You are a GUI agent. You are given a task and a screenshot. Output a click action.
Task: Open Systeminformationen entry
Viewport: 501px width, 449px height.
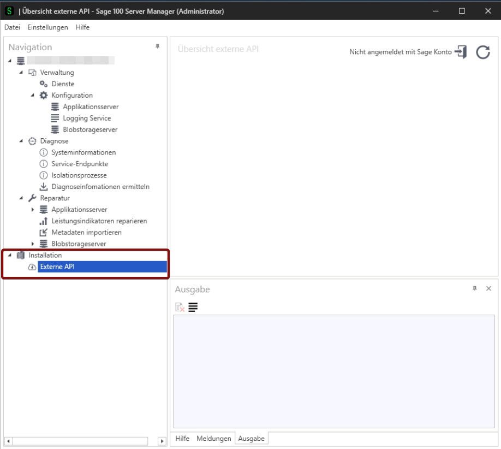(x=83, y=152)
